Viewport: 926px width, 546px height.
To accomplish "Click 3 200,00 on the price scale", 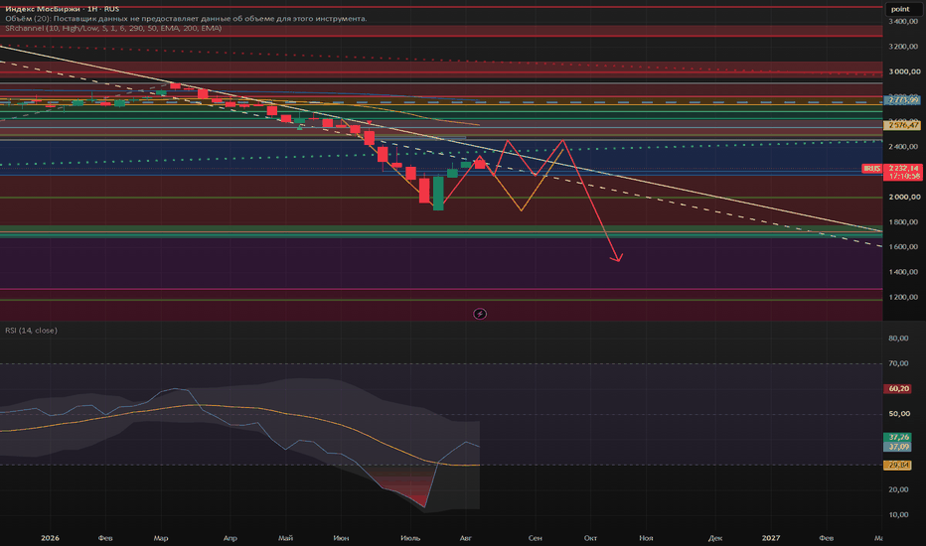I will (903, 46).
